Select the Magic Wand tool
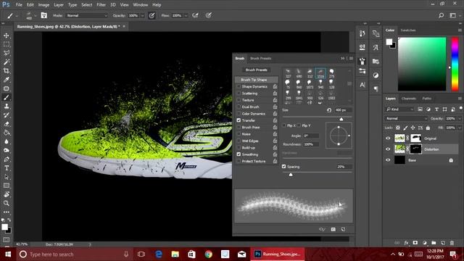Screen dimensions: 464x261 tap(7, 62)
